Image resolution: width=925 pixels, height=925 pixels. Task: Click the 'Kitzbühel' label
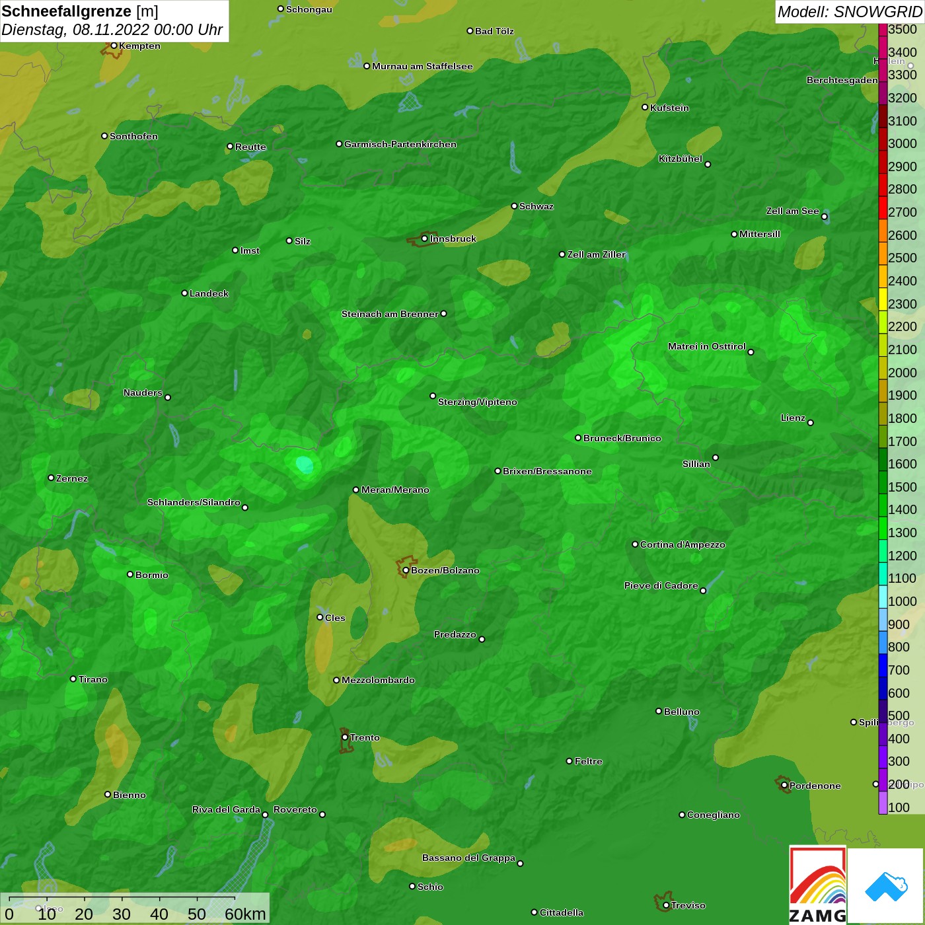[x=681, y=159]
